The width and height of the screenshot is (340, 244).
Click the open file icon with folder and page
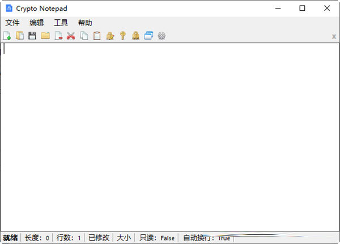(x=20, y=36)
